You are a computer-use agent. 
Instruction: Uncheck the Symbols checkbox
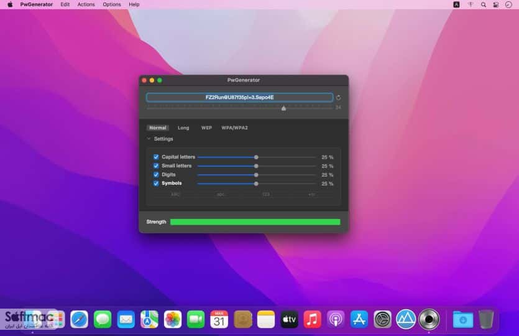point(156,183)
